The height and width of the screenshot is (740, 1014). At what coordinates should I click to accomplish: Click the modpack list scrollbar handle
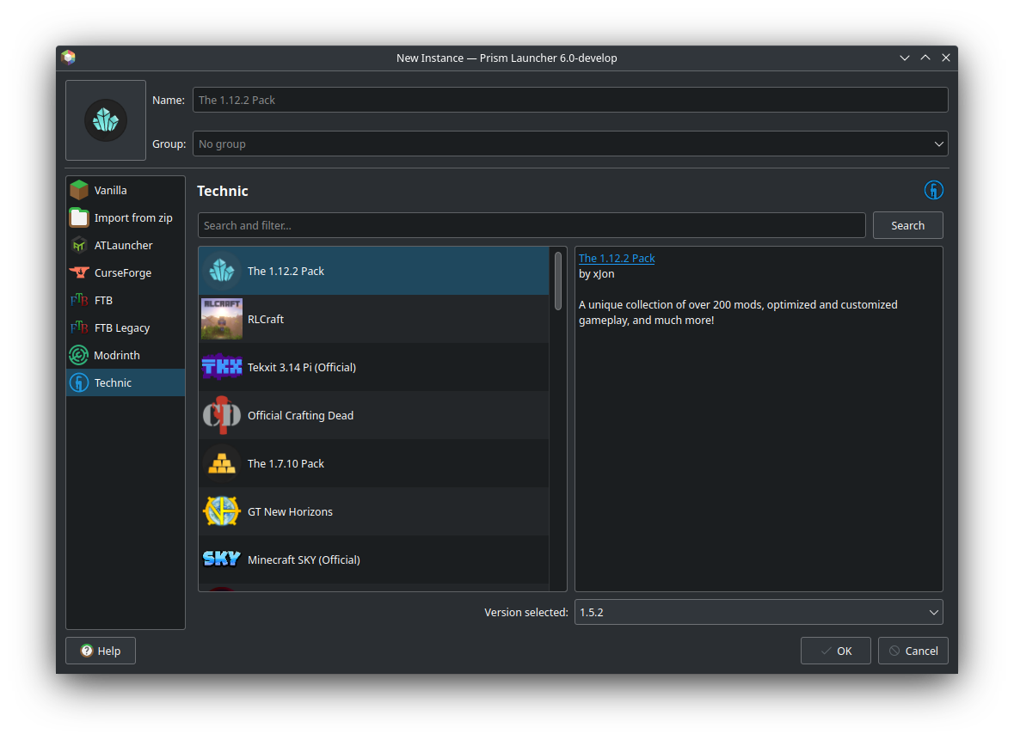pos(558,281)
